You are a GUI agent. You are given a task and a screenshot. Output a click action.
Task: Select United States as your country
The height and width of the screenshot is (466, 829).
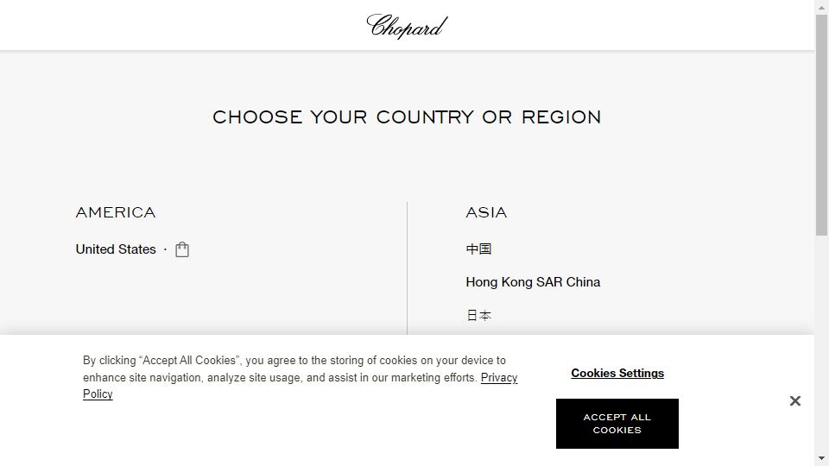(x=116, y=249)
